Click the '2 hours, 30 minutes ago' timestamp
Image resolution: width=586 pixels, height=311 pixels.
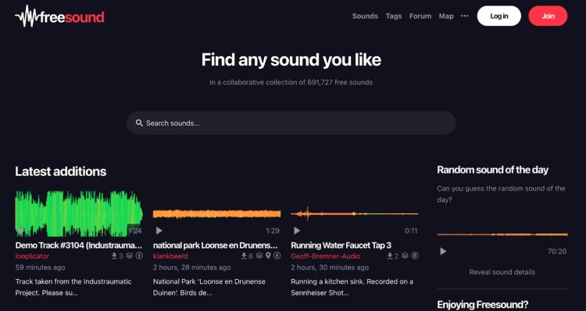(x=330, y=268)
